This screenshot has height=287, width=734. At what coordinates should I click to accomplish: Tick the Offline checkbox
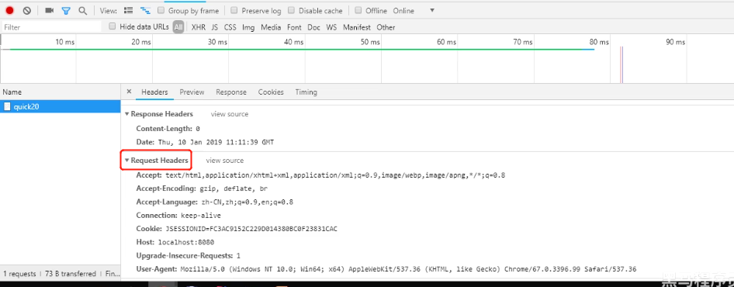point(358,10)
